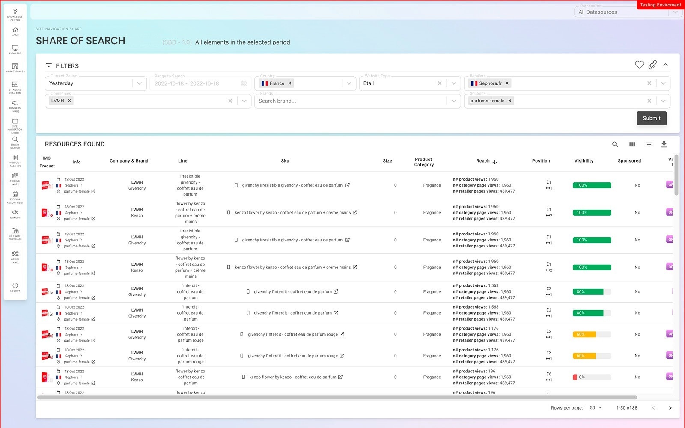The height and width of the screenshot is (428, 685).
Task: Sort by the Company & Brand column header
Action: coord(129,161)
